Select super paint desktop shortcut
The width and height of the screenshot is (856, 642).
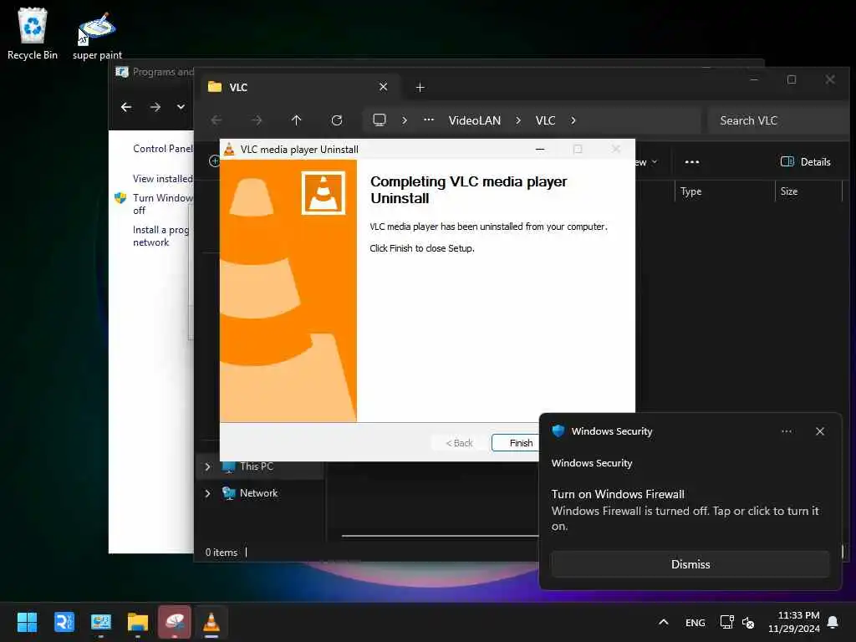[97, 35]
